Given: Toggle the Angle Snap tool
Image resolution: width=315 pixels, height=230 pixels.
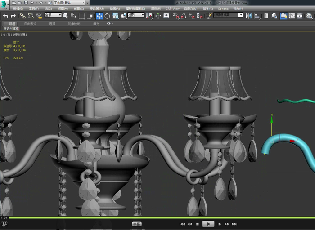Looking at the screenshot, I should click(184, 16).
